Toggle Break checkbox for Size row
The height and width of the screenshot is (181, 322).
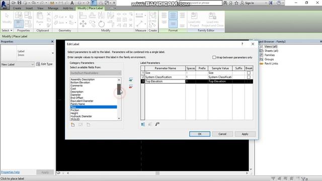coord(249,73)
